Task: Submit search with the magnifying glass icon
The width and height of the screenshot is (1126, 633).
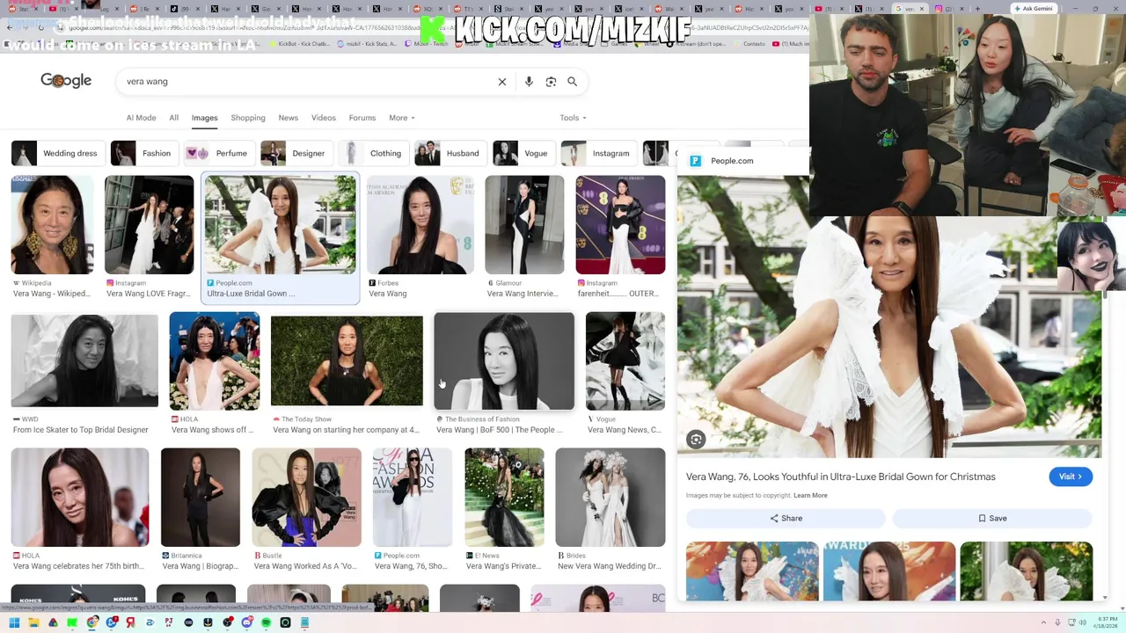Action: 573,82
